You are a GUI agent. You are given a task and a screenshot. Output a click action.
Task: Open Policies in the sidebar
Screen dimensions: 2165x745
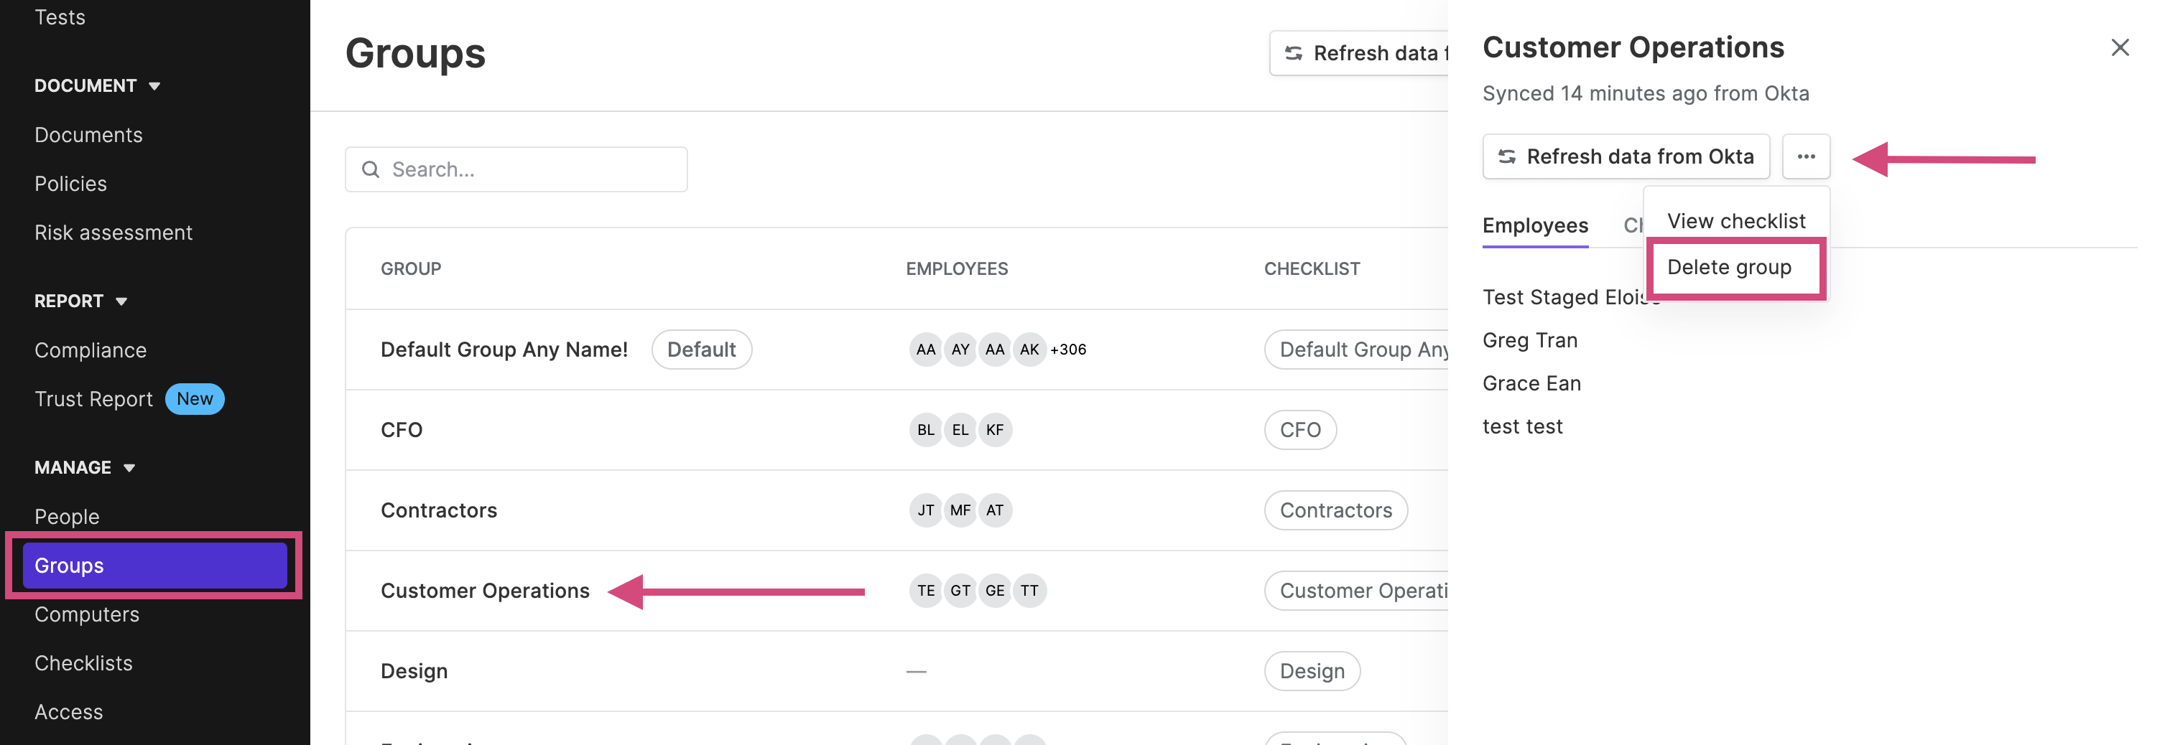tap(70, 184)
